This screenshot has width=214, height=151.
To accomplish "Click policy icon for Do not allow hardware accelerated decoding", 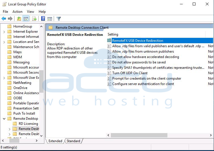I will click(109, 57).
